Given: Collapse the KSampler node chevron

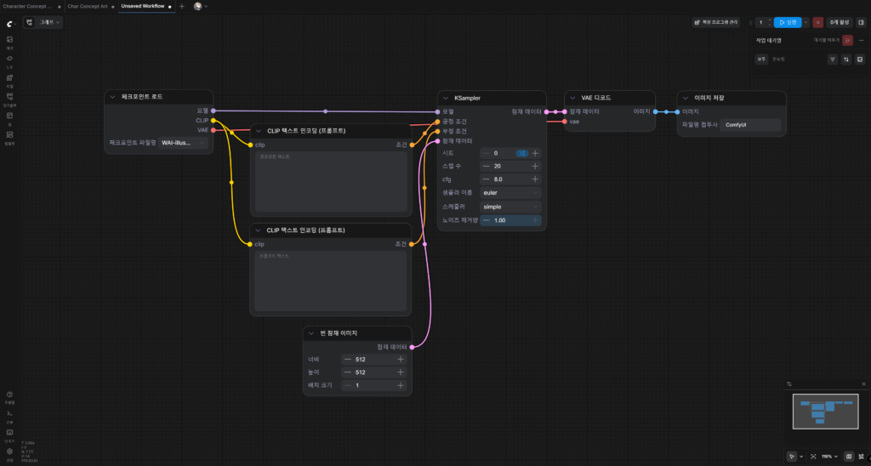Looking at the screenshot, I should 446,98.
